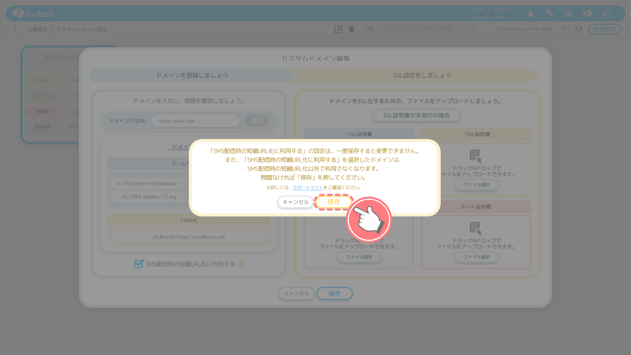Open the サポートサイト link

308,188
